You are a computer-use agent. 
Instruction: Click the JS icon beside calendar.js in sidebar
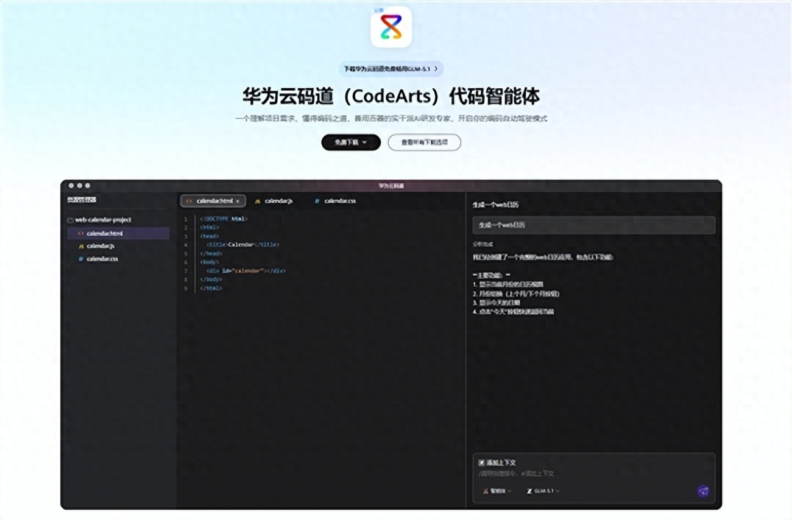coord(80,247)
